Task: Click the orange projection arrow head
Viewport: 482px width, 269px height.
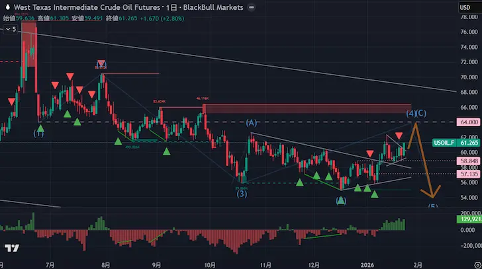Action: [x=433, y=195]
